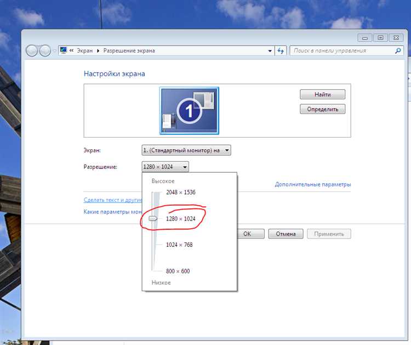The width and height of the screenshot is (411, 345).
Task: Select the monitor 1 display thumbnail
Action: coord(189,110)
